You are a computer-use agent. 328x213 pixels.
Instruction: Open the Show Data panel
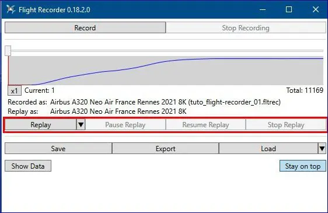click(28, 166)
